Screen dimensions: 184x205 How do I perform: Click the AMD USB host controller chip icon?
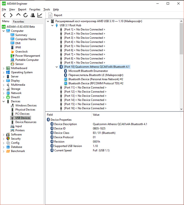point(52,21)
